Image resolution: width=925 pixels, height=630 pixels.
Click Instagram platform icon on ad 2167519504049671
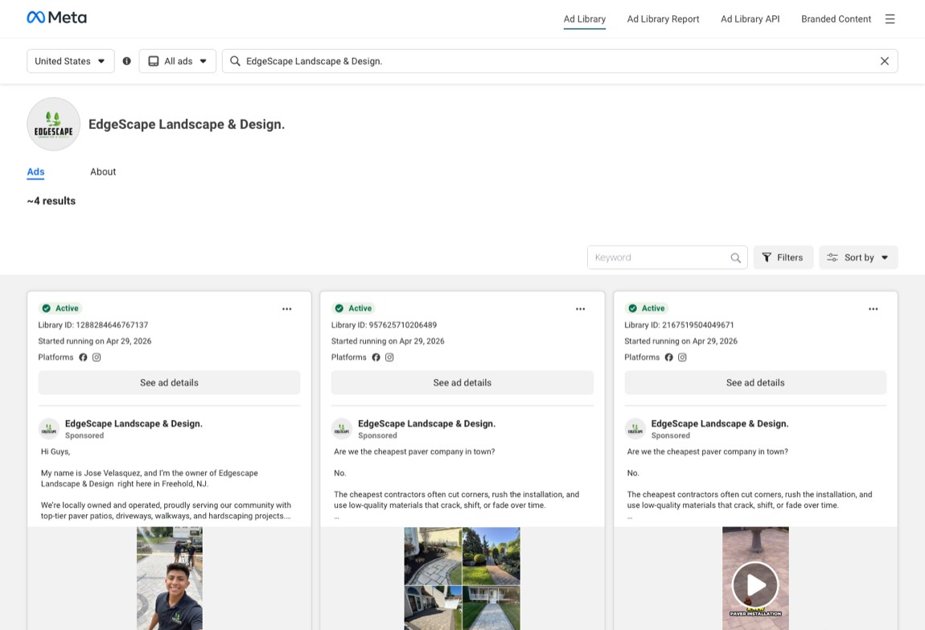click(x=683, y=357)
